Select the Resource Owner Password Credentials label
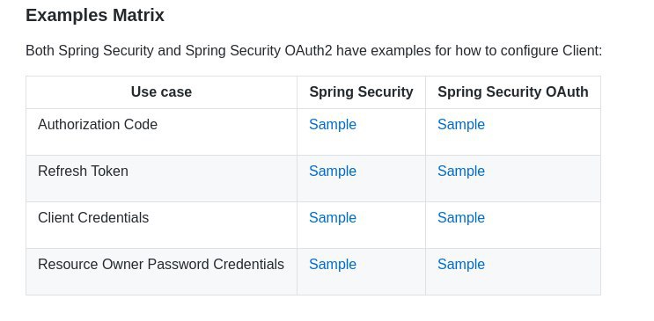This screenshot has width=654, height=321. click(161, 265)
